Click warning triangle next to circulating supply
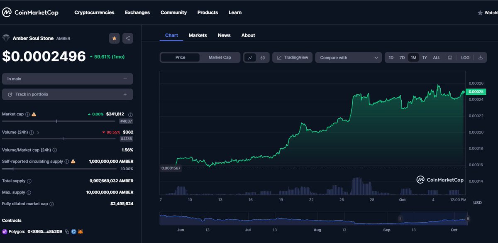The height and width of the screenshot is (243, 498). coord(73,162)
